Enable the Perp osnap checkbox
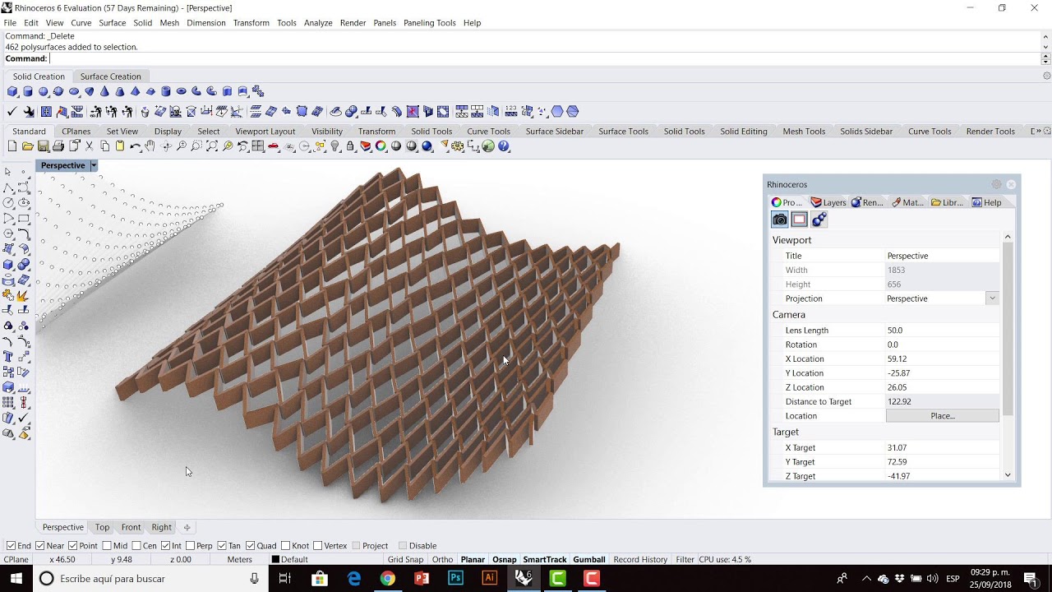 click(190, 546)
